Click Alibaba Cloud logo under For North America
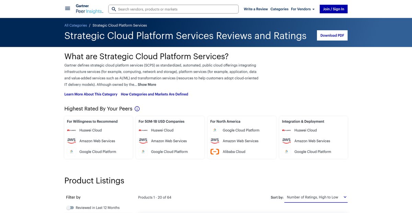The image size is (412, 213). 215,152
